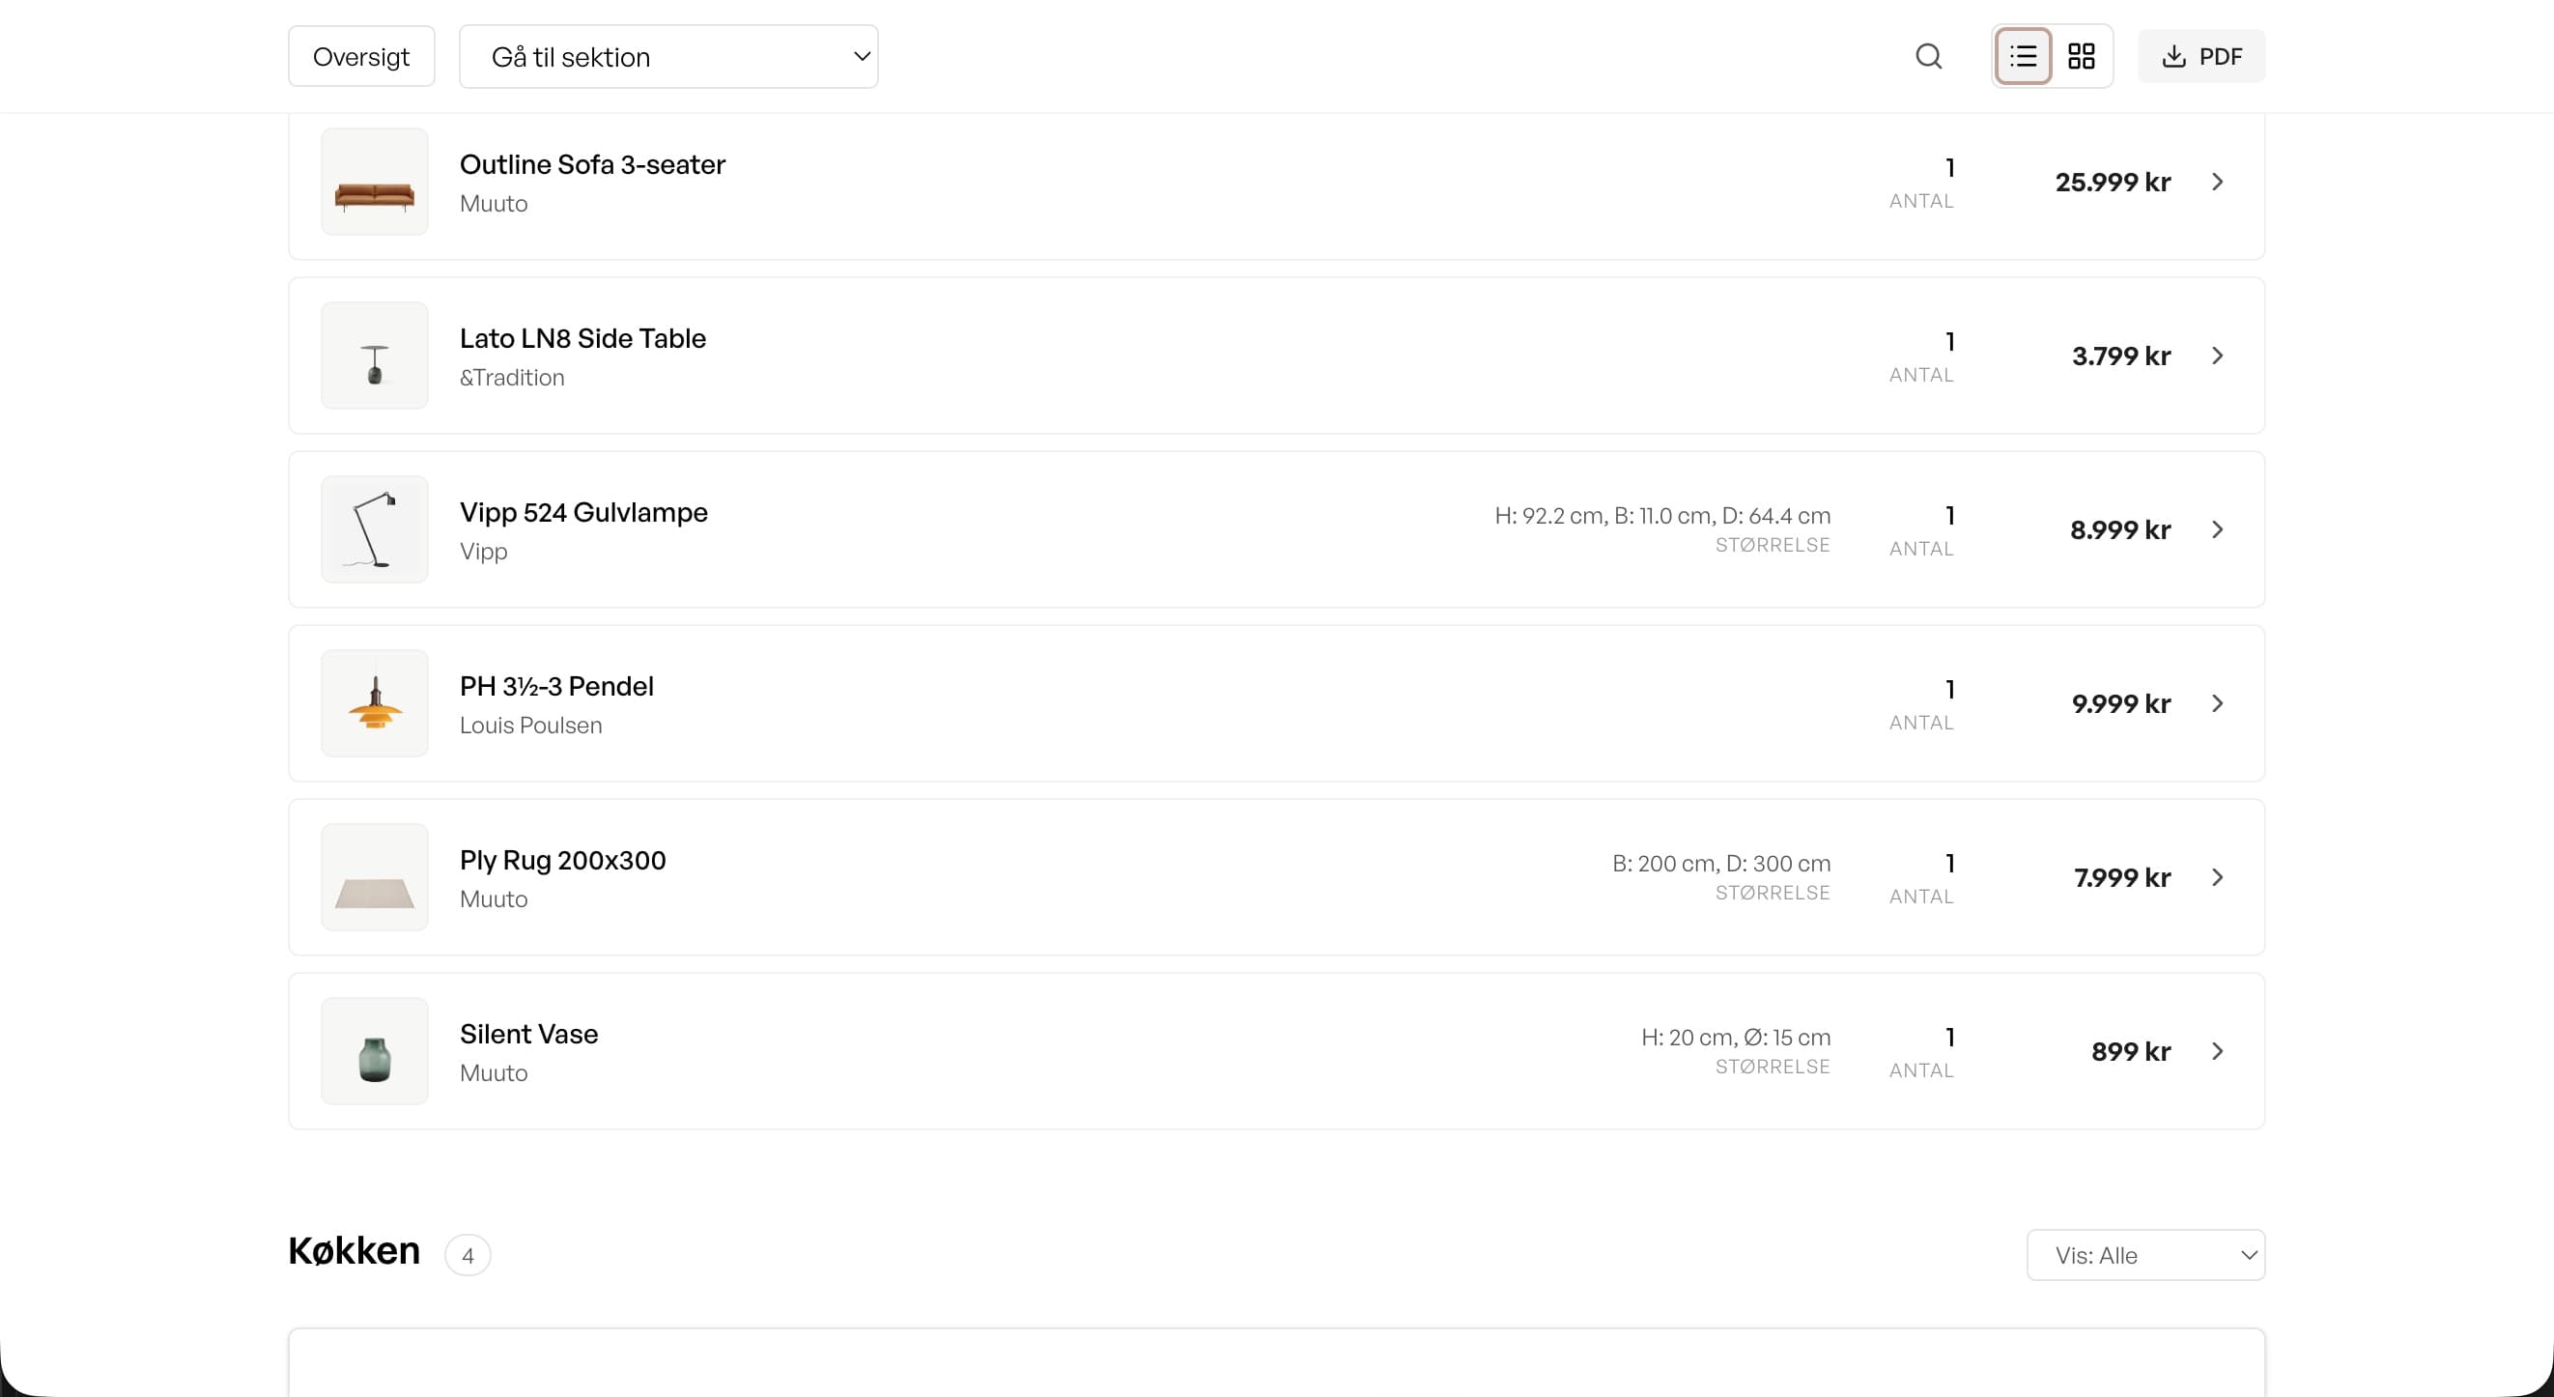Open the 'Gå til sektion' dropdown

point(668,56)
